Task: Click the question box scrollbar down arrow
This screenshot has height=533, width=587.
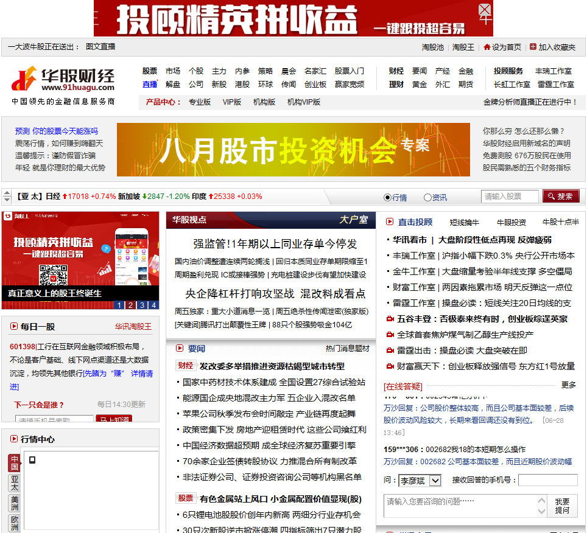Action: 542,510
